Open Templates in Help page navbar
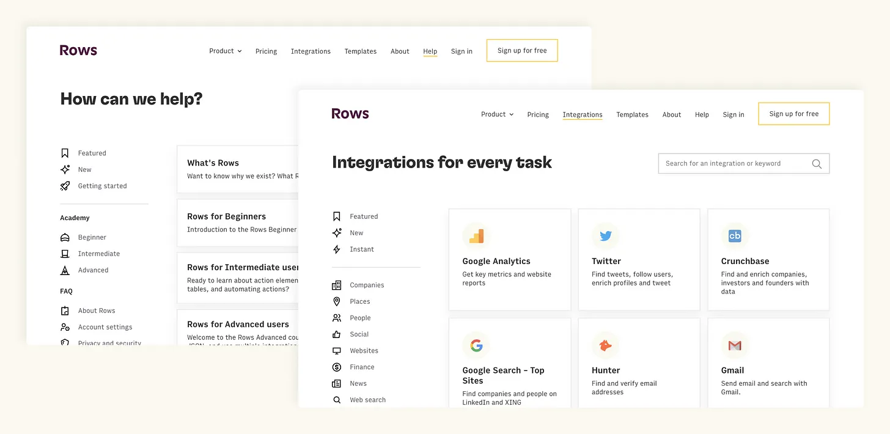The image size is (890, 434). (x=361, y=51)
